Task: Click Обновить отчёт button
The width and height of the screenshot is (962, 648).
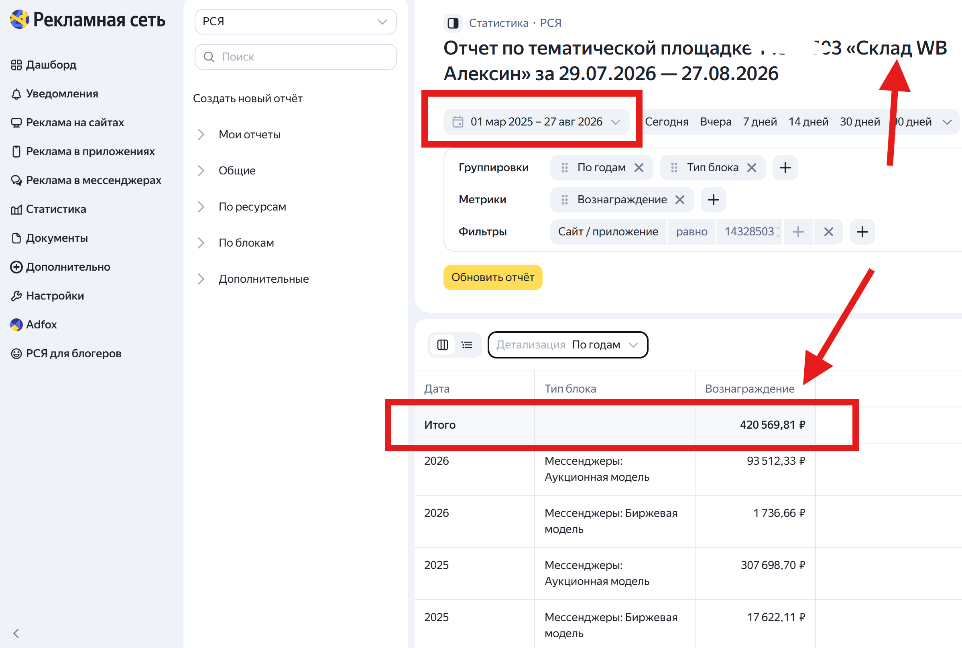Action: pos(492,277)
